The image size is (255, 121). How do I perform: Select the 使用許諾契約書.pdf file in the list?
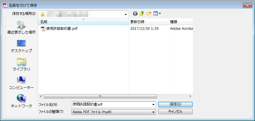(x=59, y=29)
